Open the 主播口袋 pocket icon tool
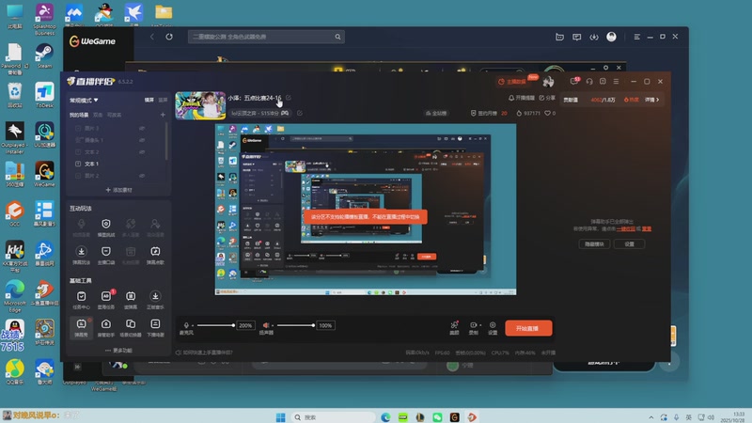752x423 pixels. pos(106,255)
